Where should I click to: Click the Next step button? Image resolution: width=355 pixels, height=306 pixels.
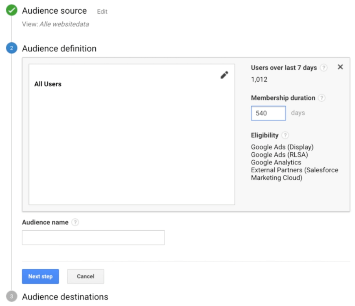(x=40, y=277)
